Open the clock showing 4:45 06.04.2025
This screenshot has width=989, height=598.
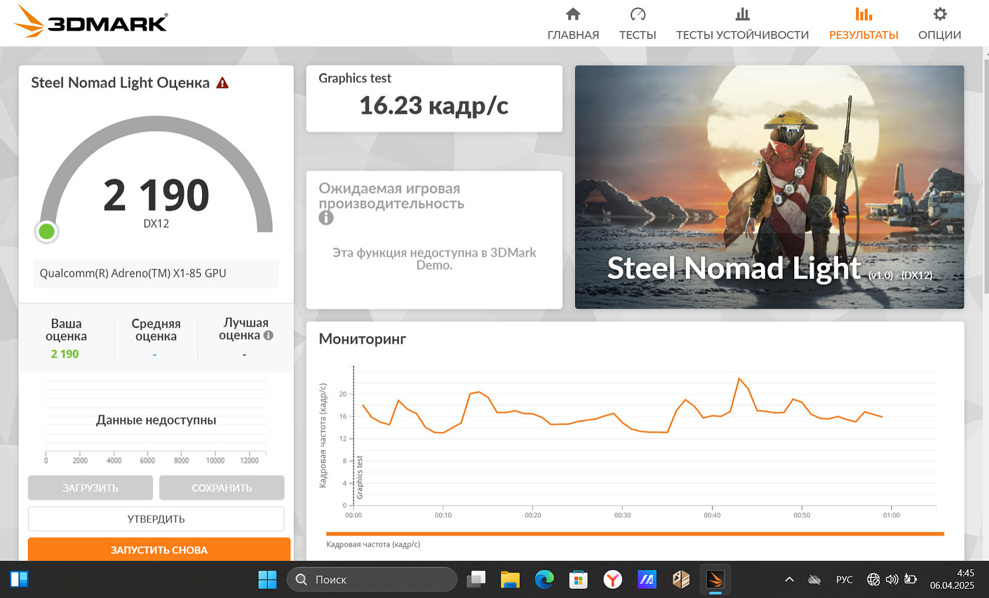click(x=952, y=579)
